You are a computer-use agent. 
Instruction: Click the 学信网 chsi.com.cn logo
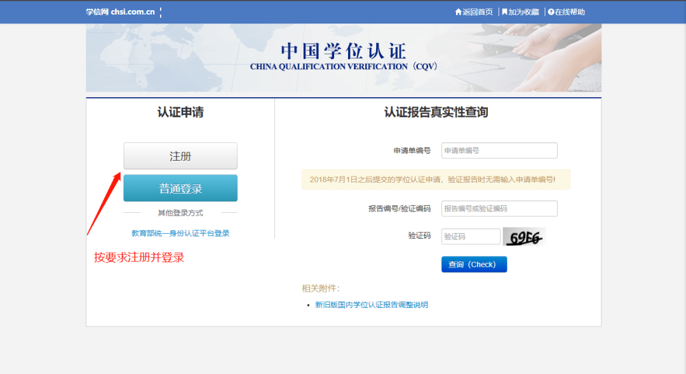click(x=121, y=11)
